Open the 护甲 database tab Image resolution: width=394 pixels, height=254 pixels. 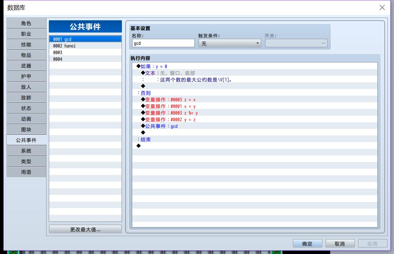point(26,76)
